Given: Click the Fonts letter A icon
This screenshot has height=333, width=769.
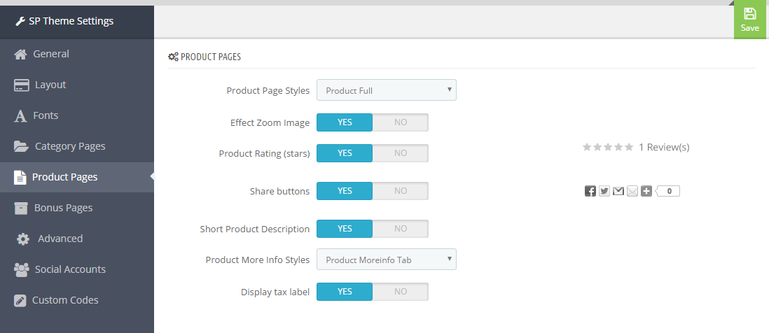Looking at the screenshot, I should point(20,116).
